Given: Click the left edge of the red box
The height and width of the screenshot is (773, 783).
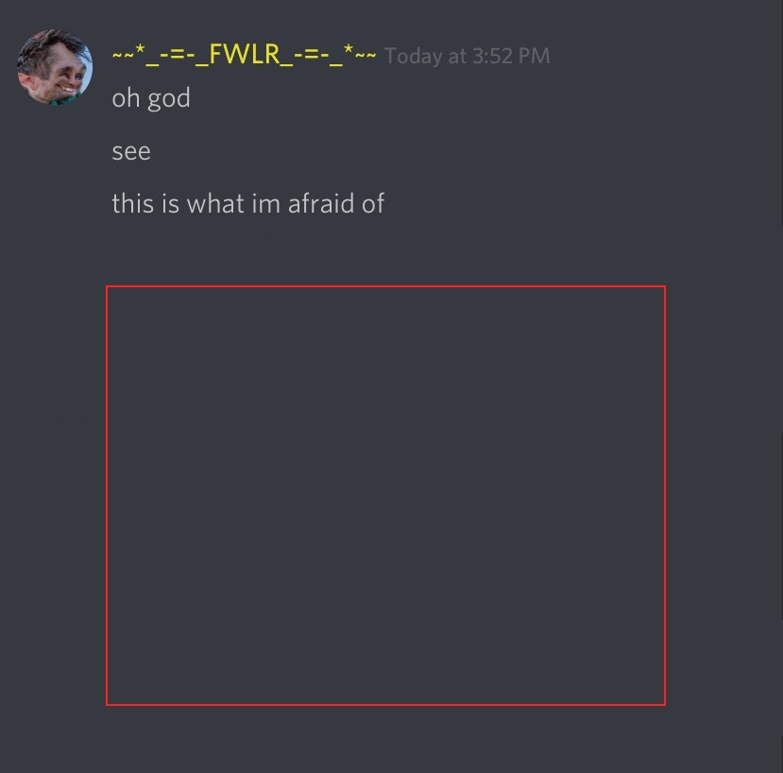Looking at the screenshot, I should point(107,496).
